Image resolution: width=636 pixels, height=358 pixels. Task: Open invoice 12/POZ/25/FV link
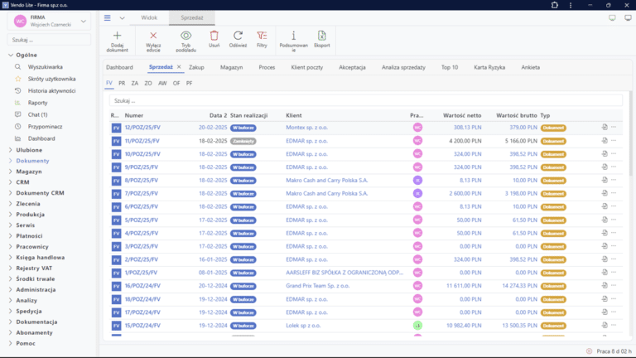pyautogui.click(x=142, y=128)
